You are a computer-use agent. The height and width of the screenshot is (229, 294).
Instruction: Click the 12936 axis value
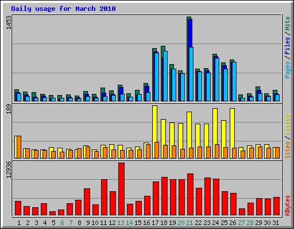pos(9,169)
